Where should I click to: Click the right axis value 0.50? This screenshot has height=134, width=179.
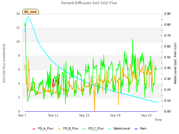(167, 57)
